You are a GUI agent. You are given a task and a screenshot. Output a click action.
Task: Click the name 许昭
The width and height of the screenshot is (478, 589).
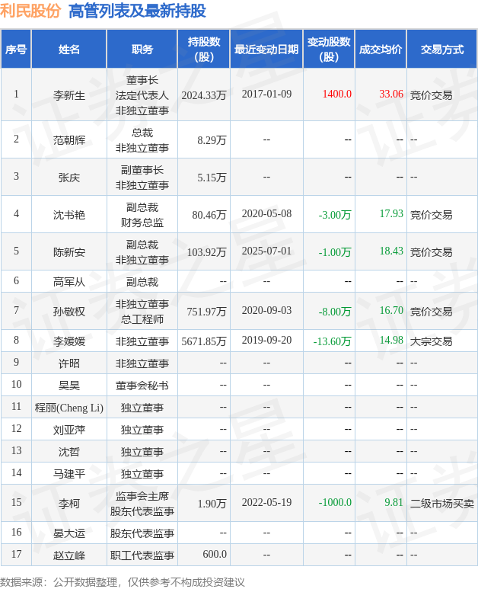click(69, 363)
